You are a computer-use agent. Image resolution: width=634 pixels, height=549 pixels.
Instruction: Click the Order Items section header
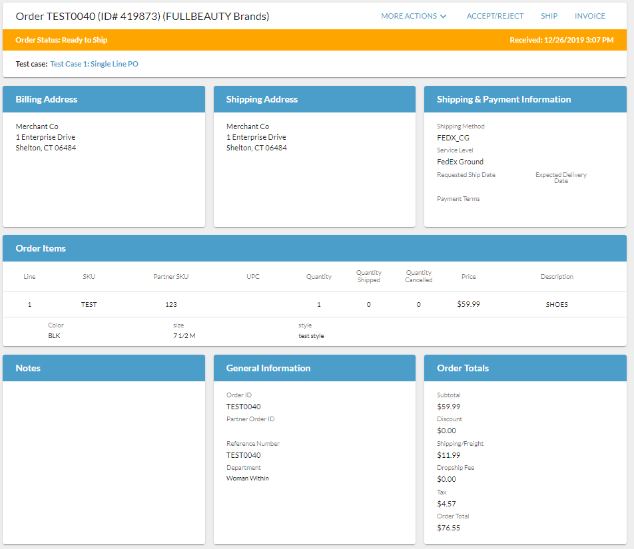click(41, 248)
